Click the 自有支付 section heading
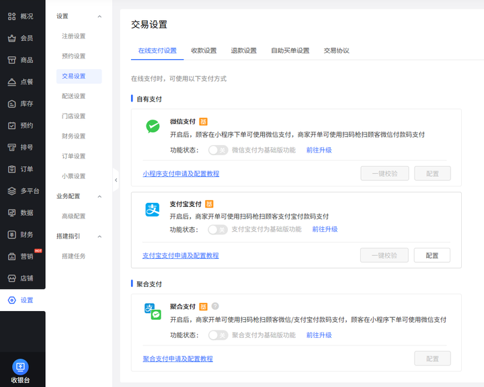The width and height of the screenshot is (484, 387). point(149,99)
